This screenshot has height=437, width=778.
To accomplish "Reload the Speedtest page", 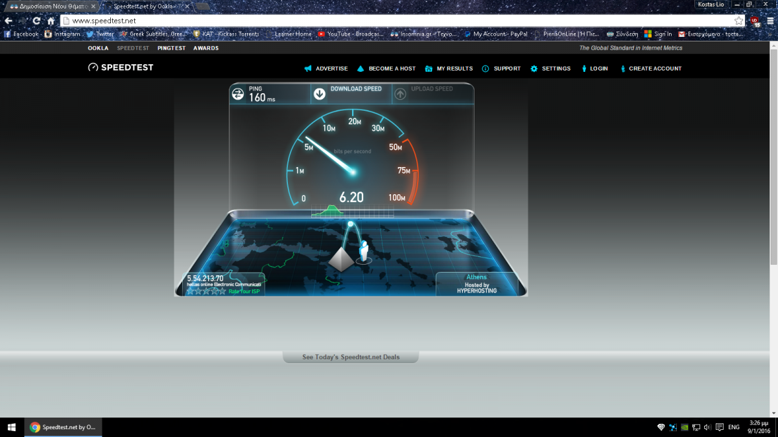I will (x=37, y=21).
